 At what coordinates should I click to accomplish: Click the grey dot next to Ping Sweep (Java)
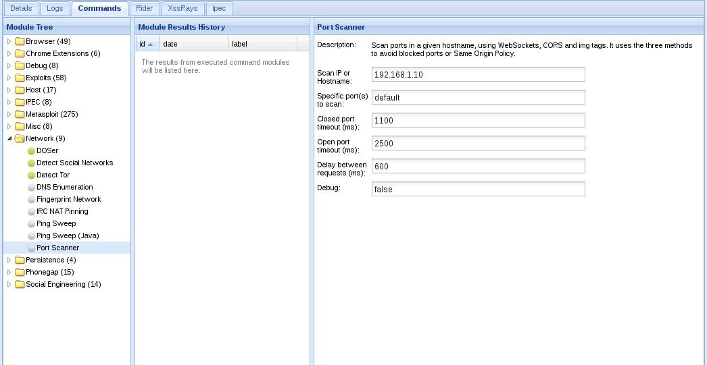pos(31,236)
